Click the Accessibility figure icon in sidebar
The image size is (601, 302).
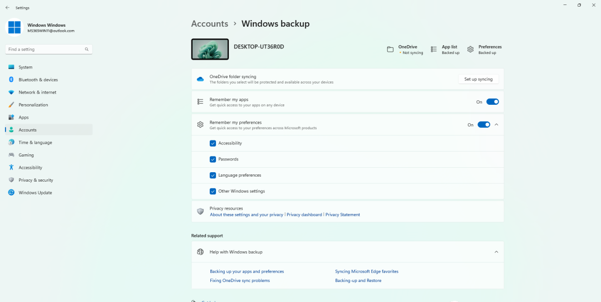pos(11,168)
